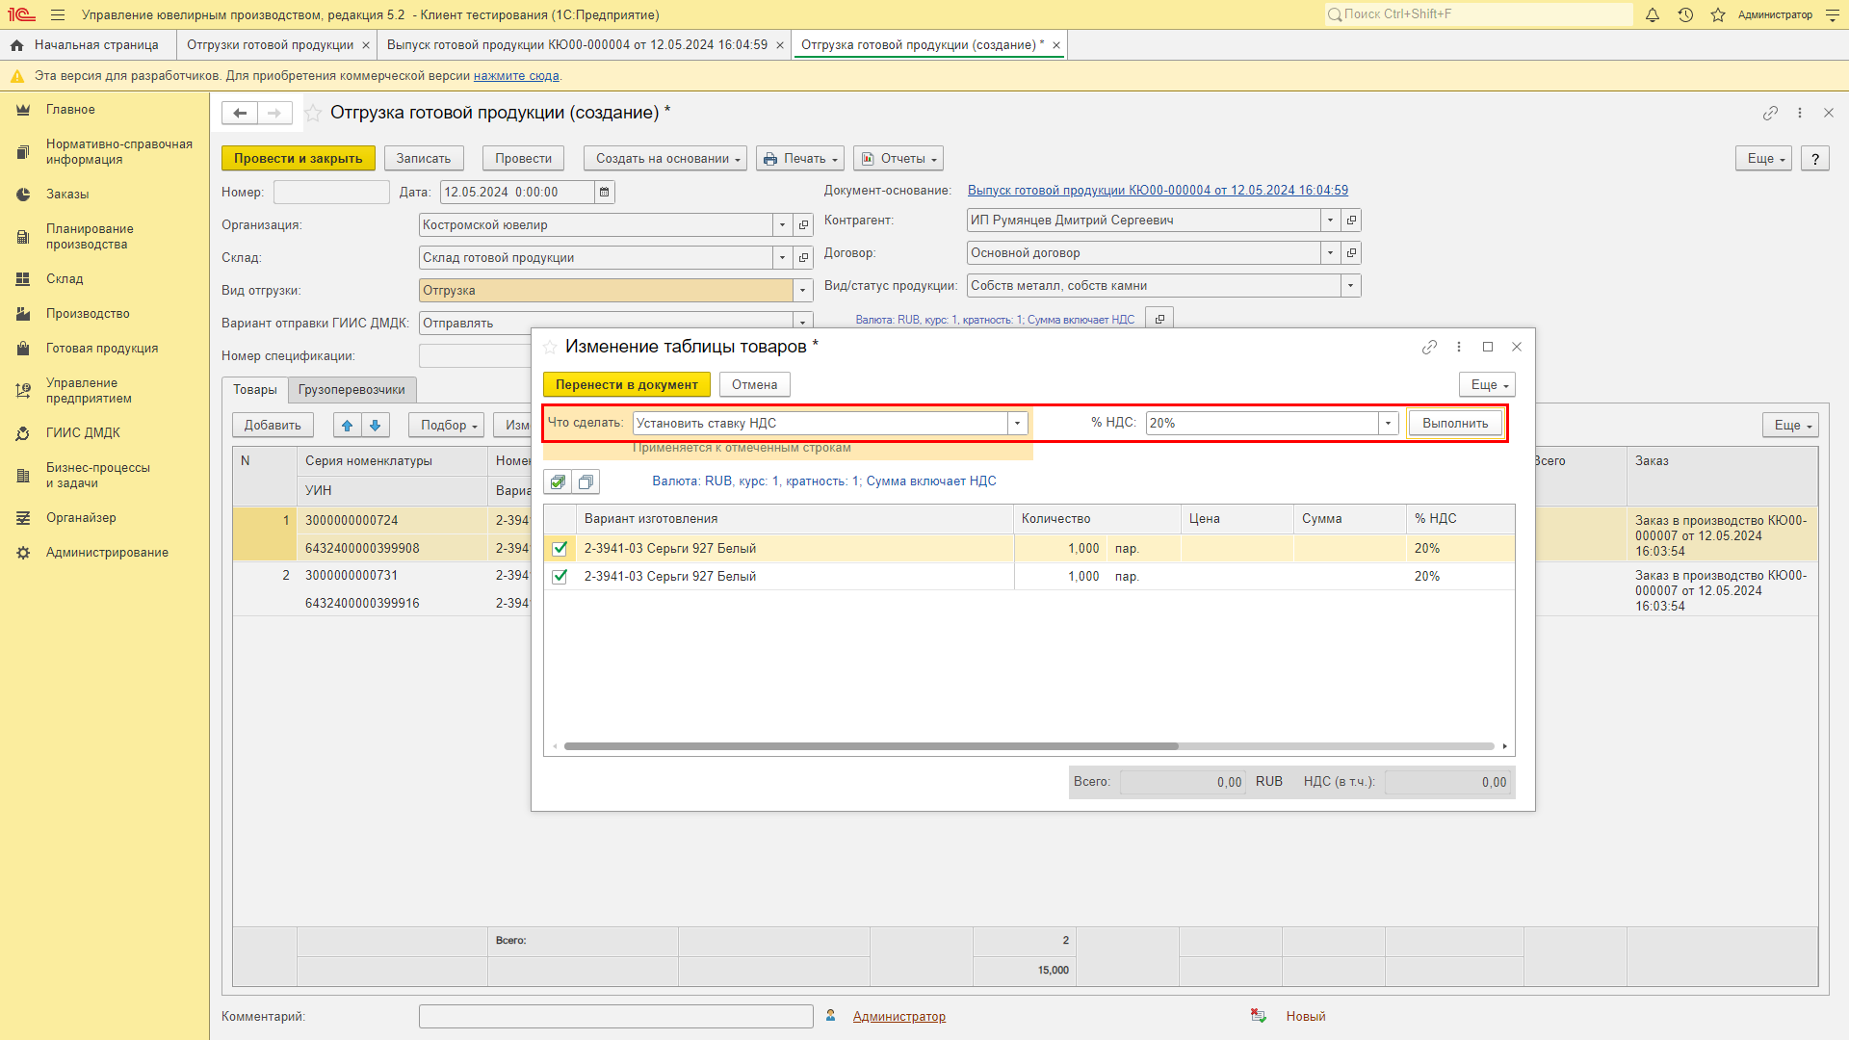Click the global search field
1849x1040 pixels.
click(1479, 14)
